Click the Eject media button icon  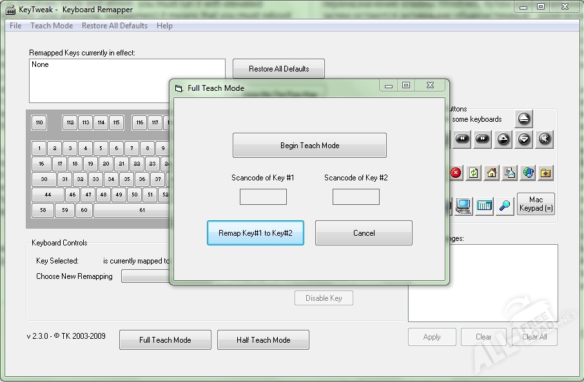click(524, 119)
